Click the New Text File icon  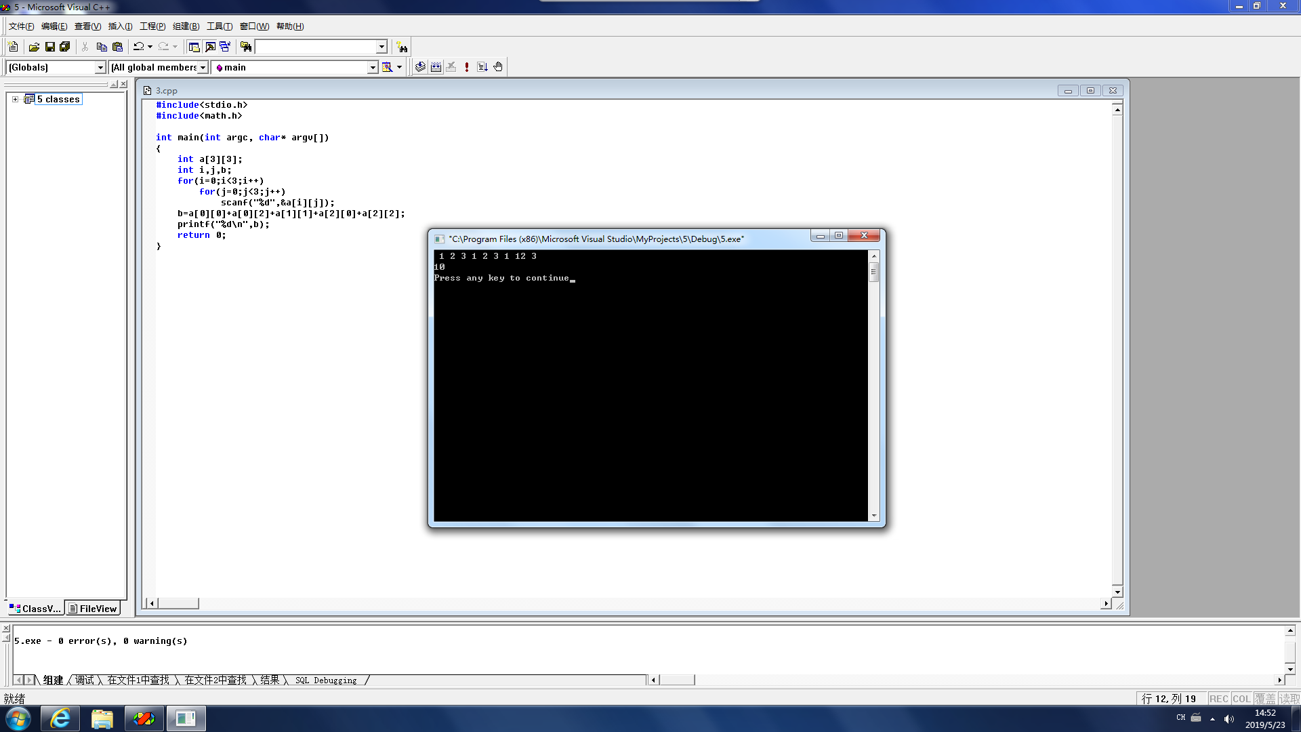click(x=13, y=47)
